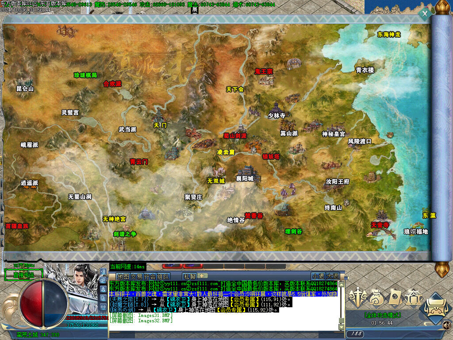453x340 pixels.
Task: Select 锁妖塔 on the world map
Action: (271, 156)
